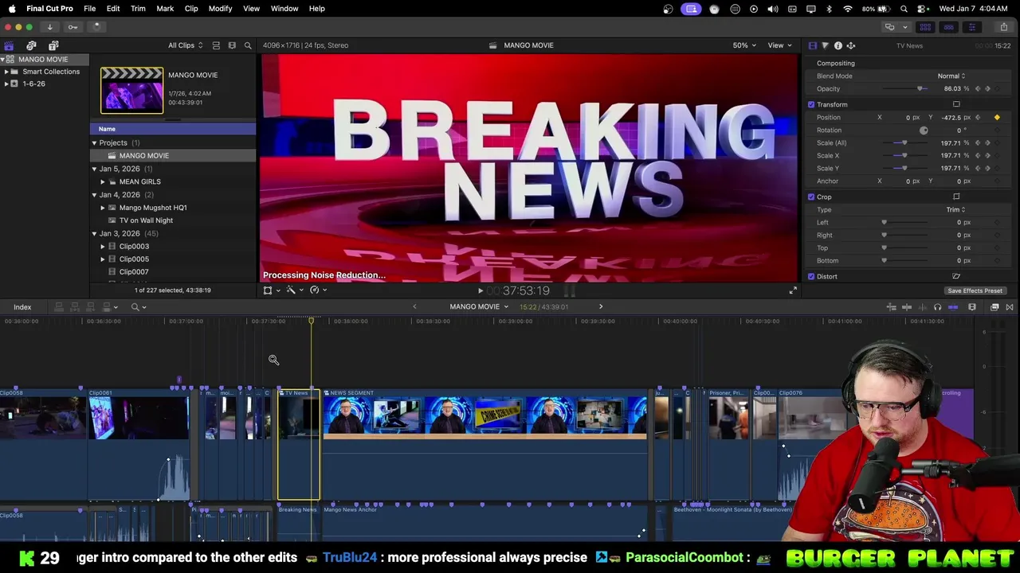Open the Share inspector icon
The image size is (1020, 573).
[850, 46]
